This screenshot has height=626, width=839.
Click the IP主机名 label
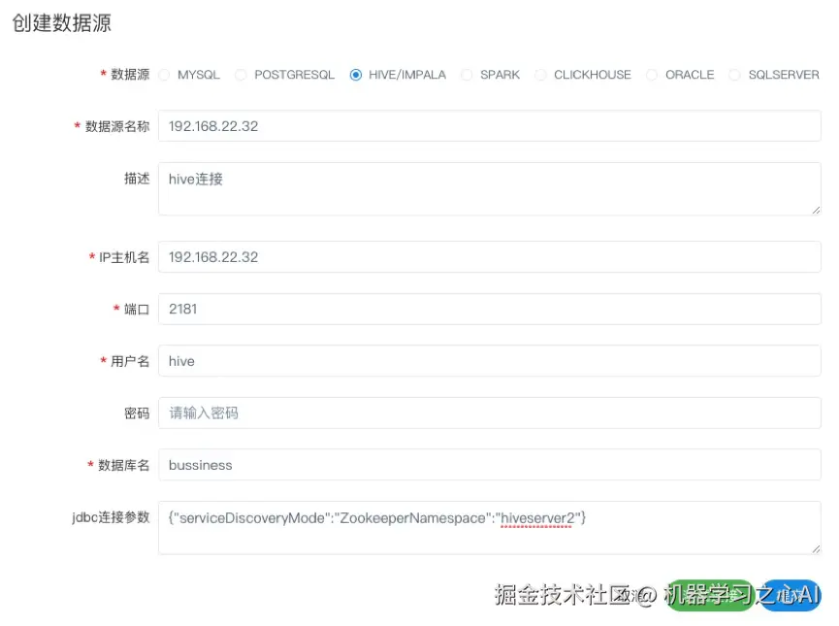(124, 257)
